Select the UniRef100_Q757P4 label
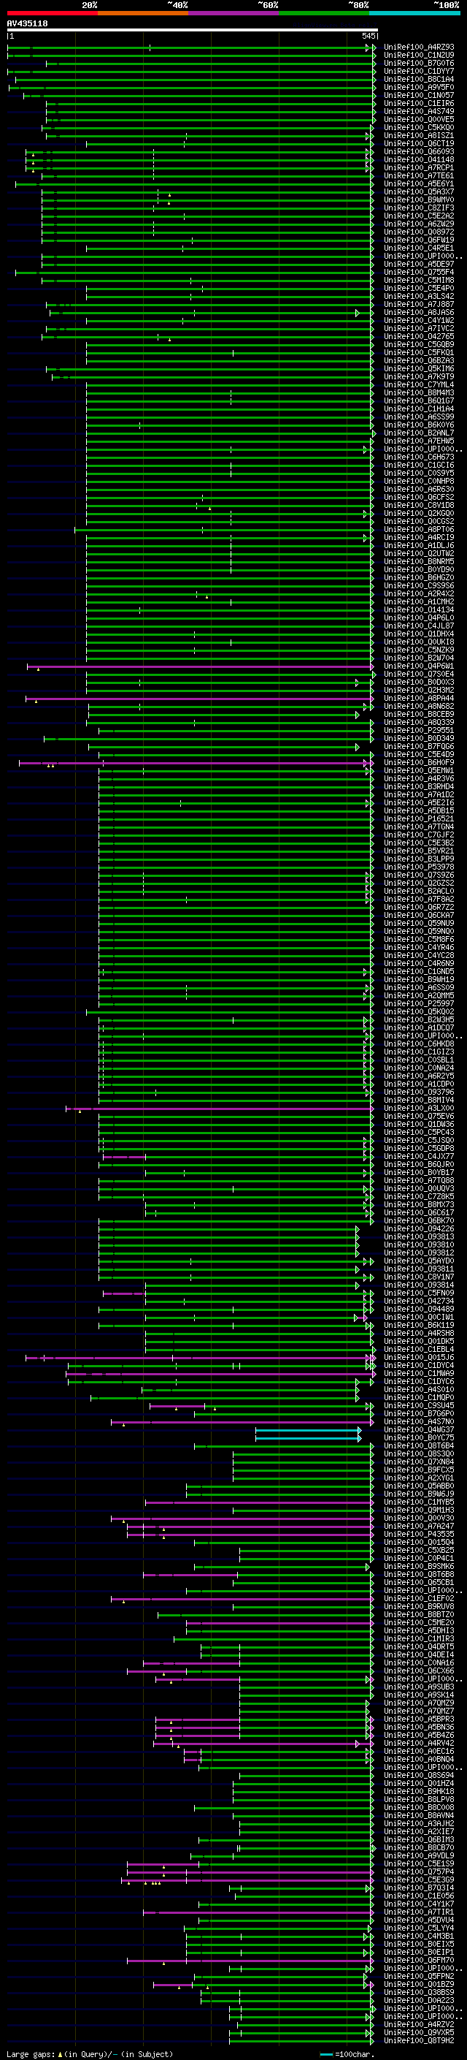Image resolution: width=467 pixels, height=2060 pixels. [419, 1871]
